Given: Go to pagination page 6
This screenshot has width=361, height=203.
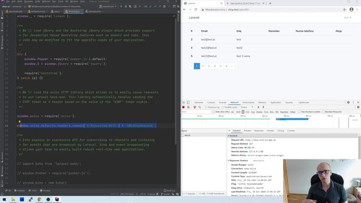Looking at the screenshot, I should point(227,66).
